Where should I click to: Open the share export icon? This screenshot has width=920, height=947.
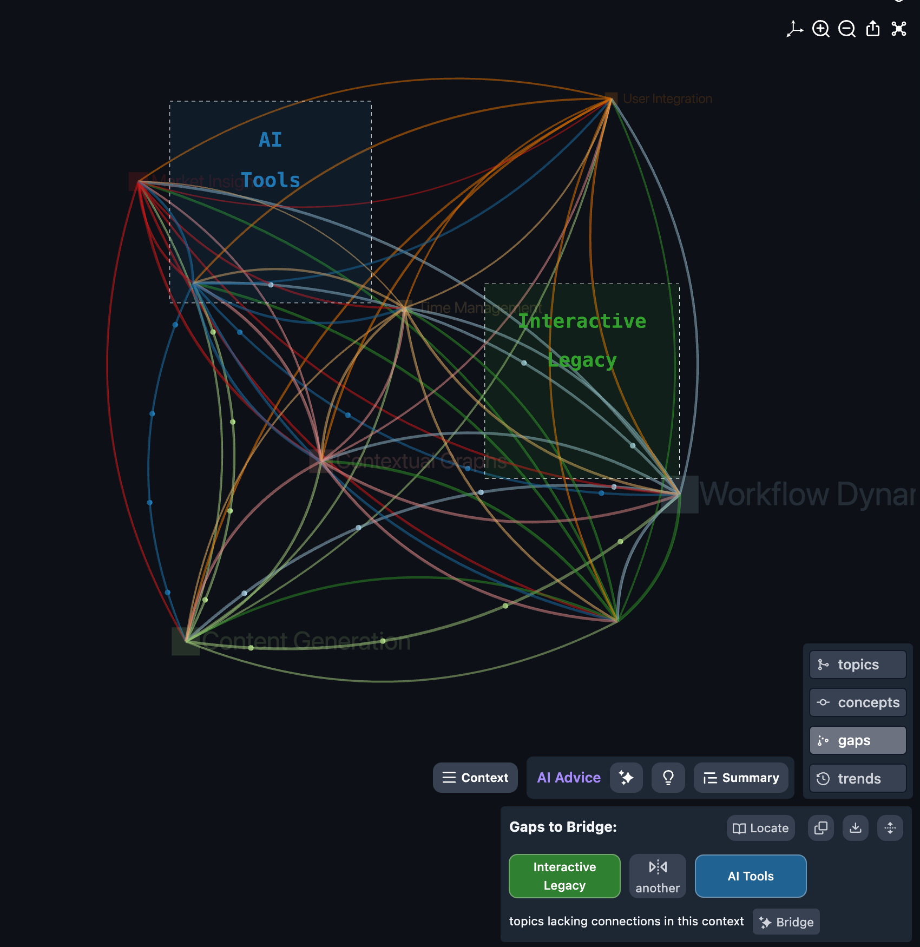tap(873, 29)
